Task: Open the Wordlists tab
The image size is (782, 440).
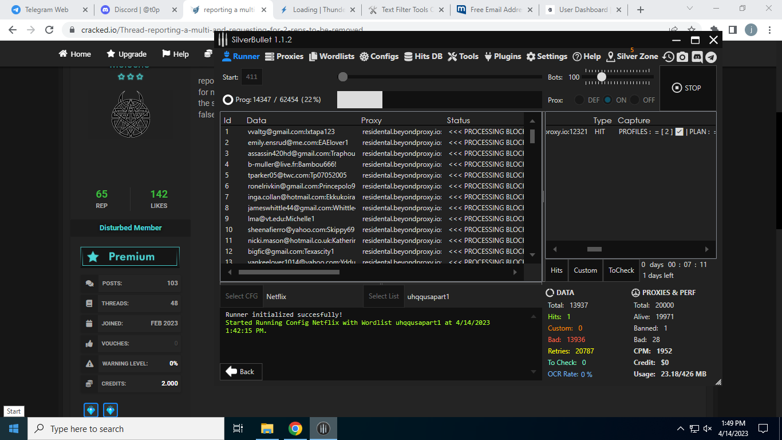Action: coord(332,56)
